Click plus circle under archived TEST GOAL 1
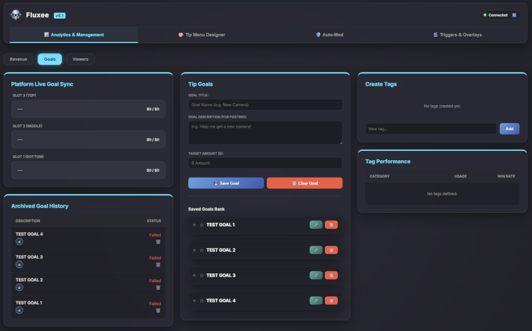Image resolution: width=532 pixels, height=331 pixels. (19, 310)
